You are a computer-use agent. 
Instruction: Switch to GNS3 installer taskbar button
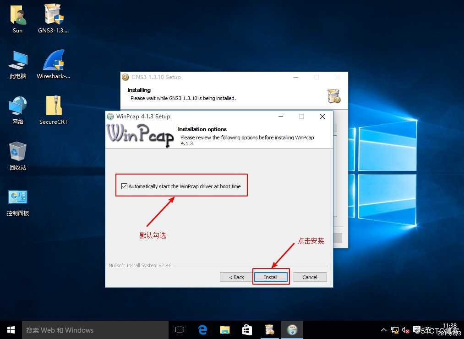[x=270, y=330]
